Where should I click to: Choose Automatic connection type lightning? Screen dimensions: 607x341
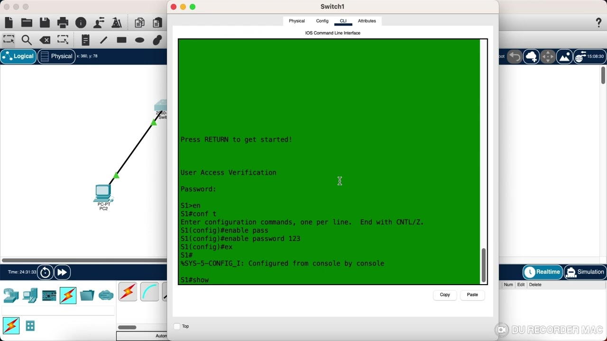click(128, 292)
